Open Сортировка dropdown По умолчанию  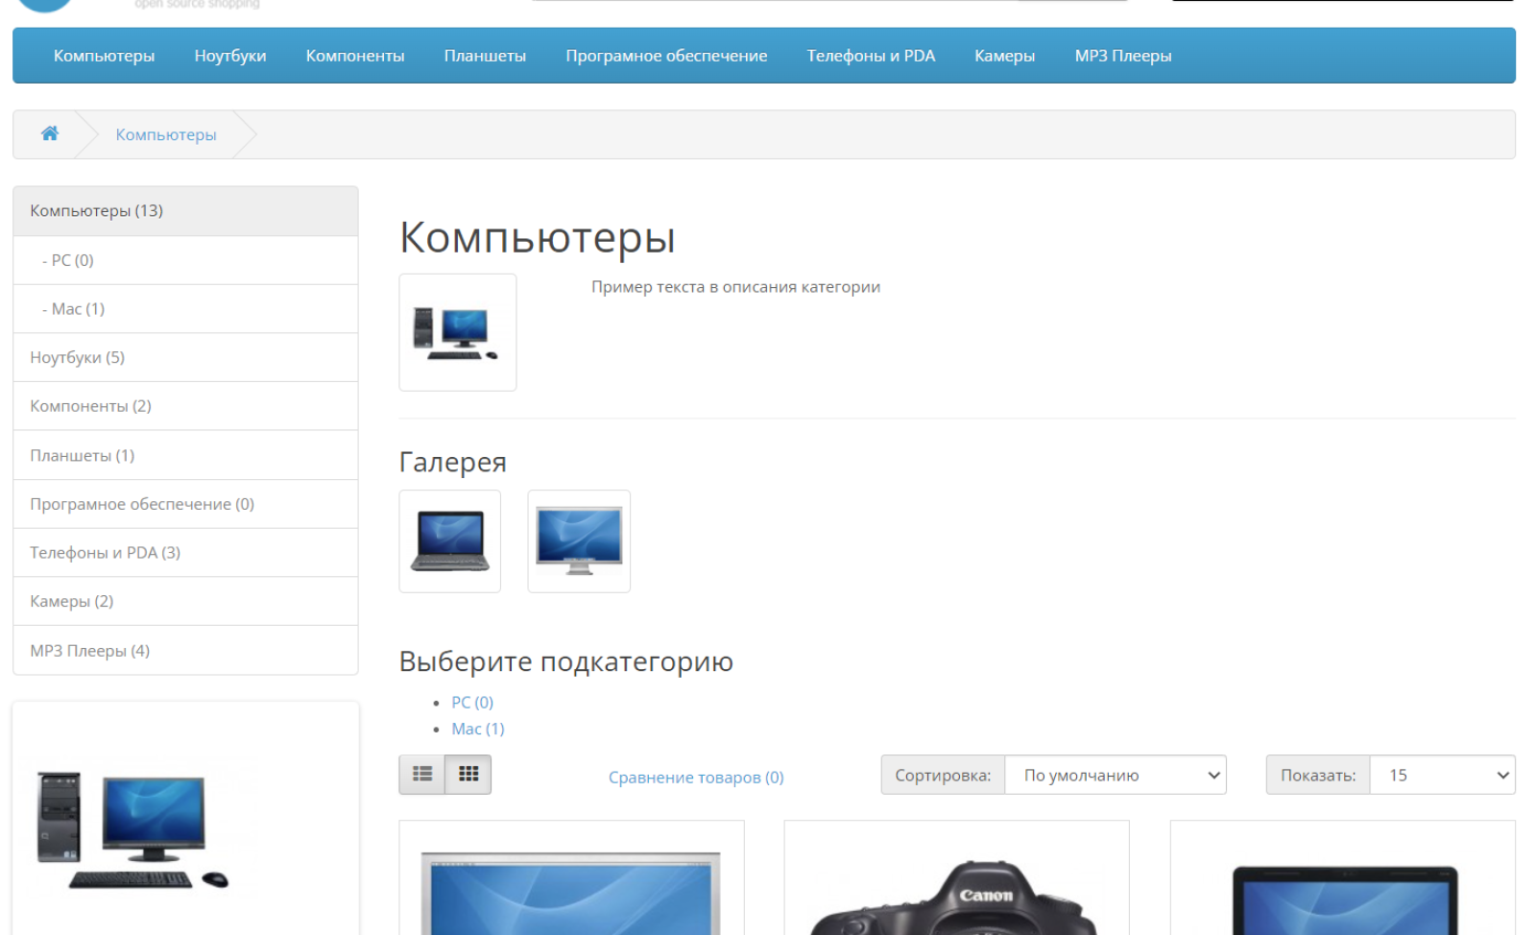[x=1116, y=775]
